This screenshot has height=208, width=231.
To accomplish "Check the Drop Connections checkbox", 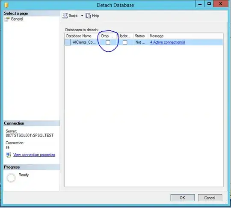I will (x=108, y=42).
